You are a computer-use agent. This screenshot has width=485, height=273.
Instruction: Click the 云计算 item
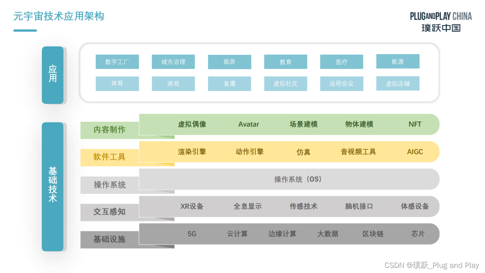(x=237, y=234)
